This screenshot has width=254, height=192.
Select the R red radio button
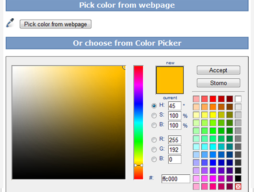[154, 140]
